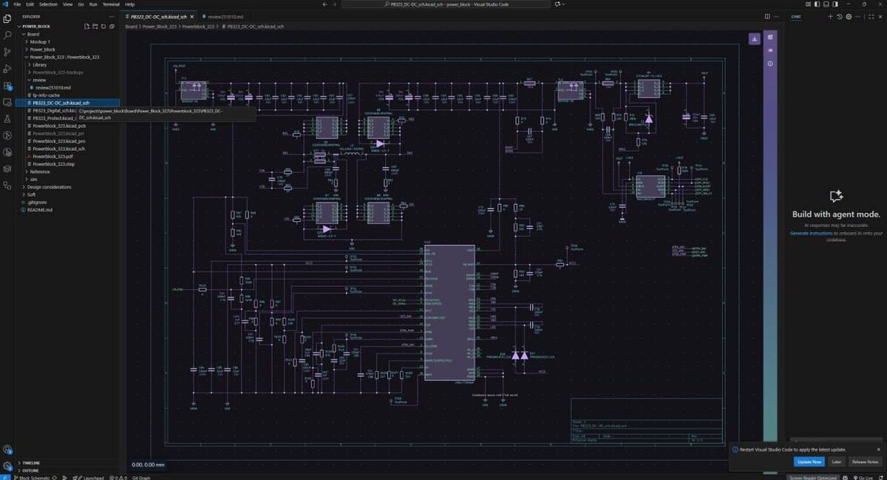Click Git Graph in status bar

[140, 477]
